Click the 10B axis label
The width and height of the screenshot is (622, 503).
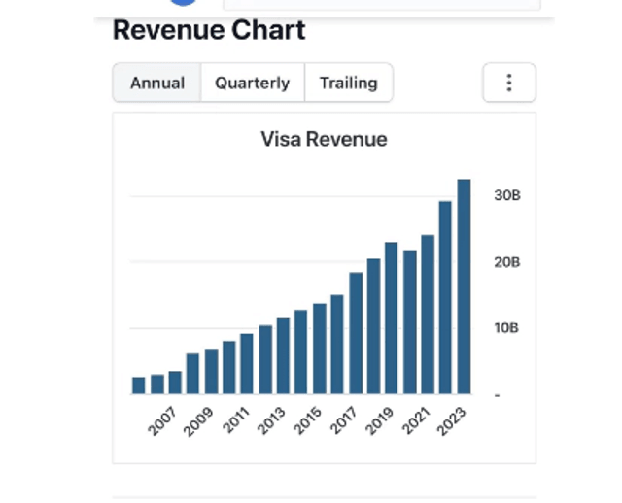point(506,328)
